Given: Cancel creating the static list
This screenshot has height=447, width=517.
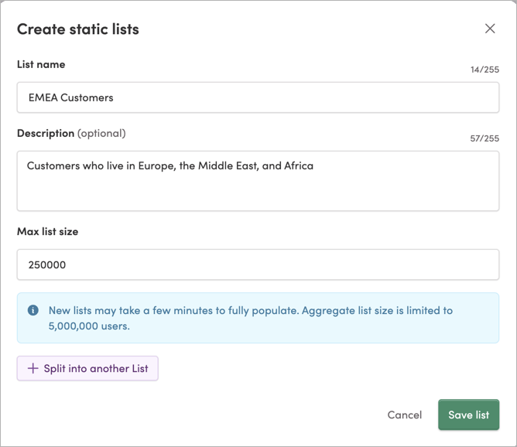Looking at the screenshot, I should coord(404,415).
